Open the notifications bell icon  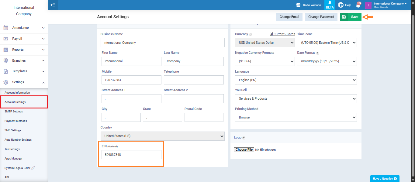(358, 5)
